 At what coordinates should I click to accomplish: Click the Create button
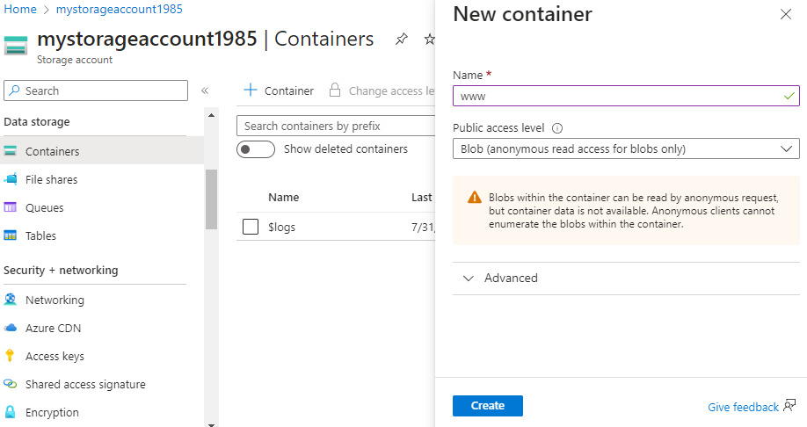tap(488, 405)
